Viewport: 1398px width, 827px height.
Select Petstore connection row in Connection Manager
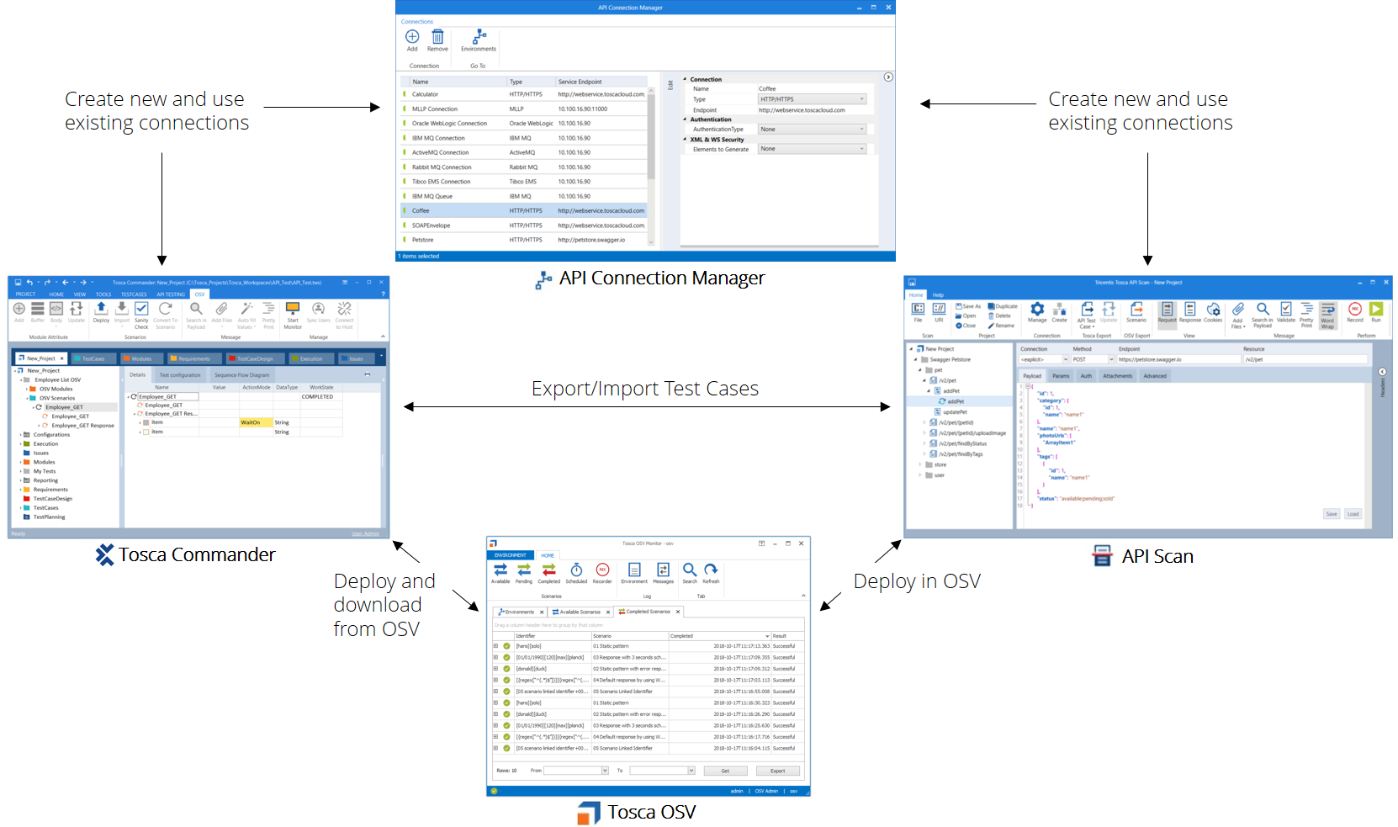tap(525, 240)
